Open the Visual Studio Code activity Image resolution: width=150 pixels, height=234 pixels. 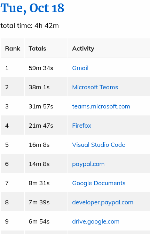(x=98, y=145)
